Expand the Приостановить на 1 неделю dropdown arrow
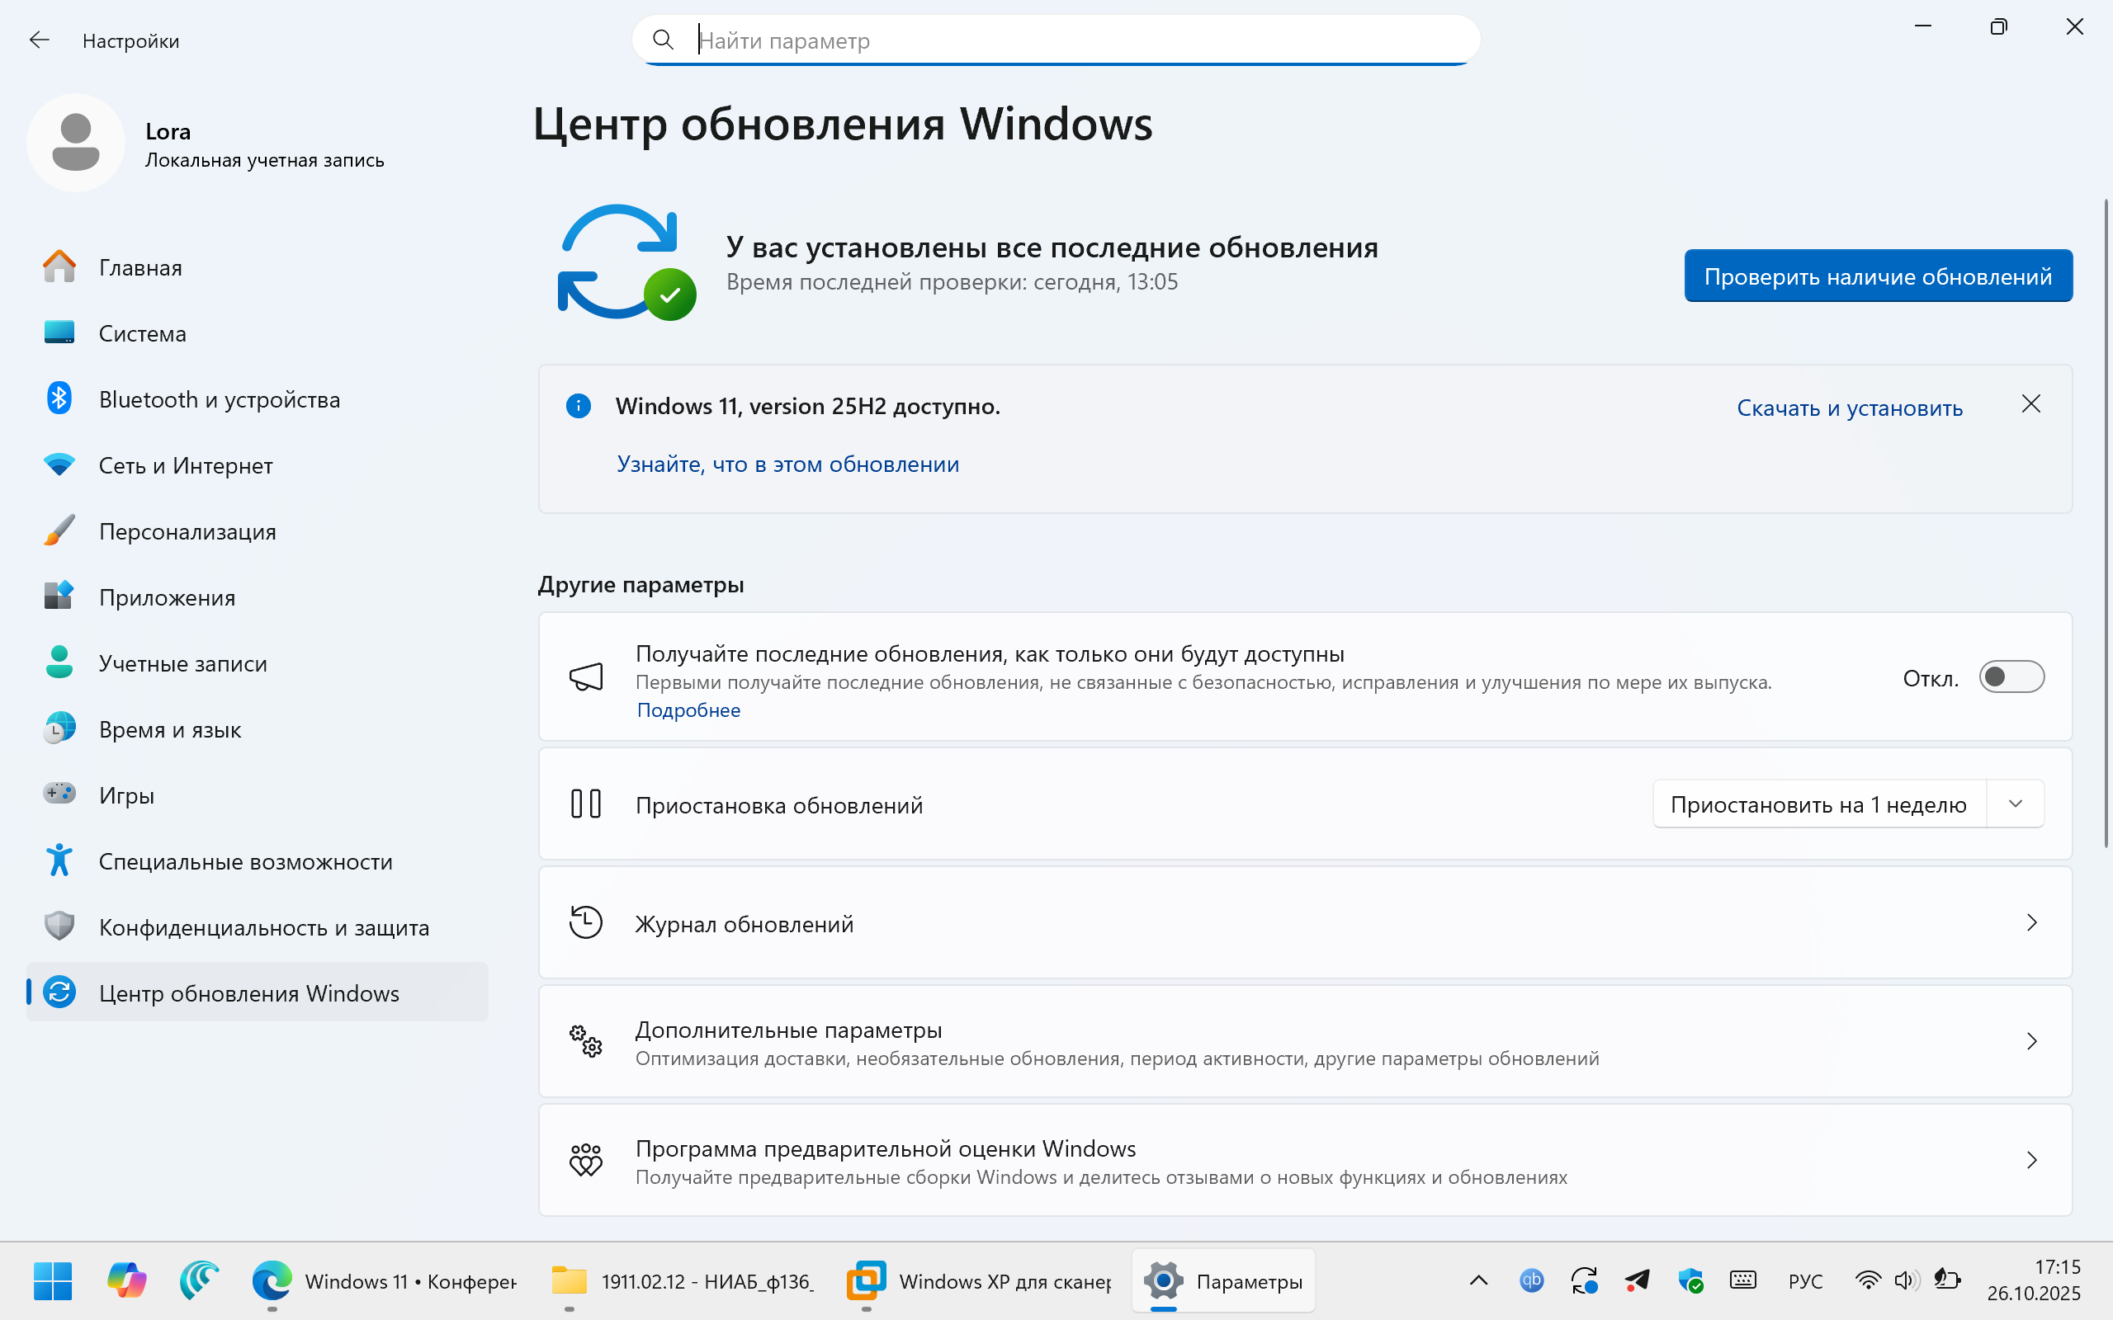This screenshot has width=2113, height=1320. click(x=2016, y=804)
